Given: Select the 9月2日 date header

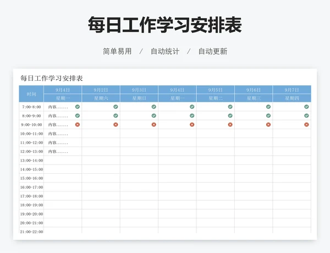Looking at the screenshot, I should pyautogui.click(x=101, y=90).
